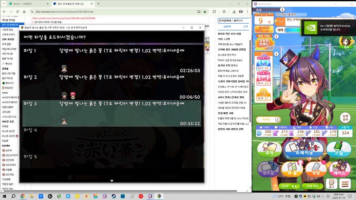The image size is (356, 200).
Task: Open Chrome downloads icon
Action: (234, 11)
